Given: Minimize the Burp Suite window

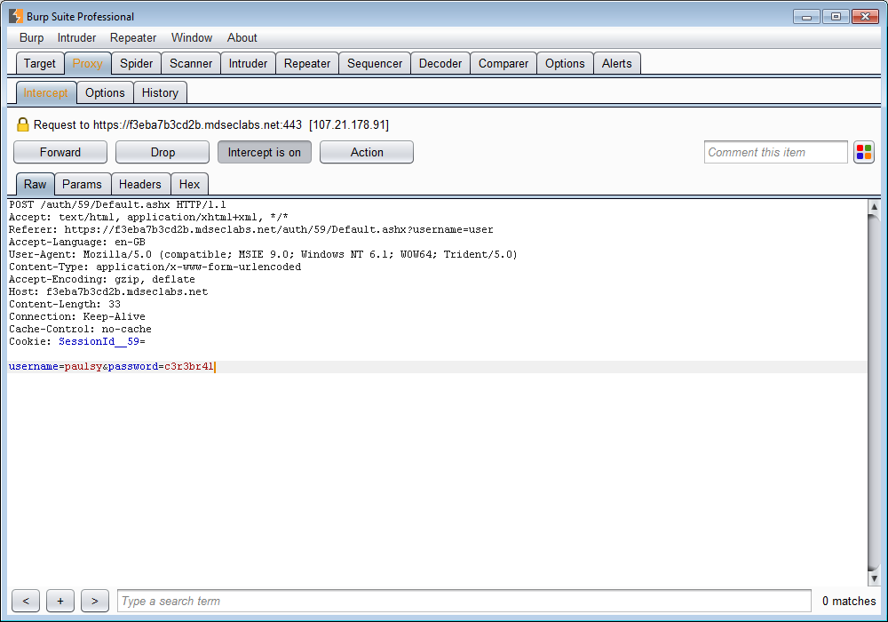Looking at the screenshot, I should (806, 16).
